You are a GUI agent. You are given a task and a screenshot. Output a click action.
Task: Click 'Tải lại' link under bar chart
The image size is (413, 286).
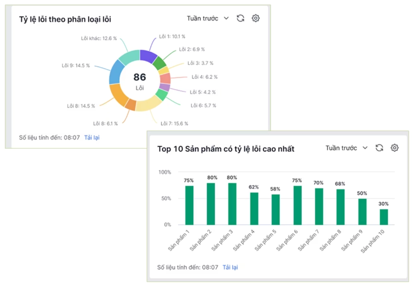[x=230, y=267]
